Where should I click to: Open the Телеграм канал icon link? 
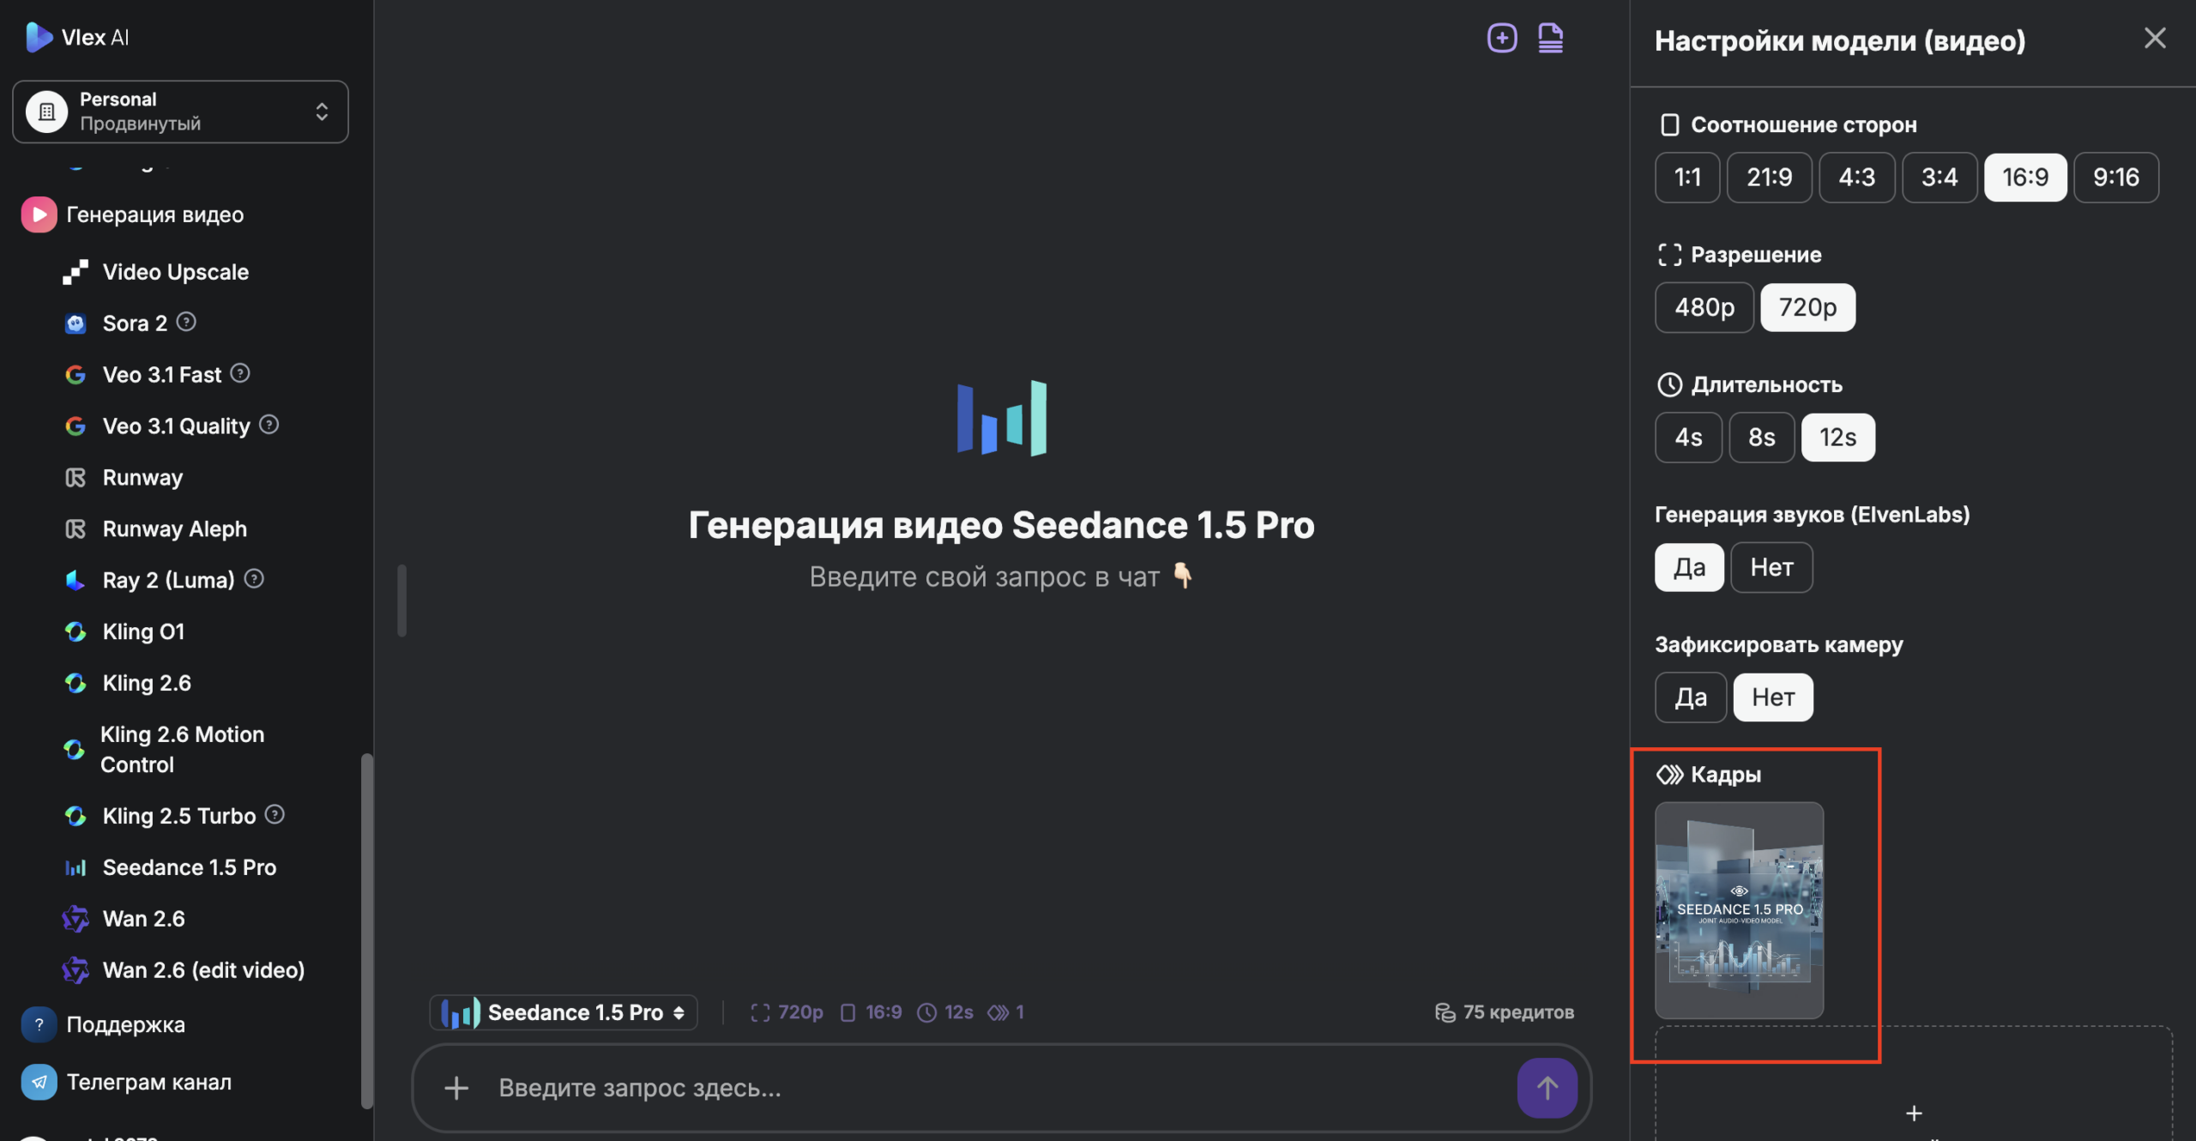[x=39, y=1082]
